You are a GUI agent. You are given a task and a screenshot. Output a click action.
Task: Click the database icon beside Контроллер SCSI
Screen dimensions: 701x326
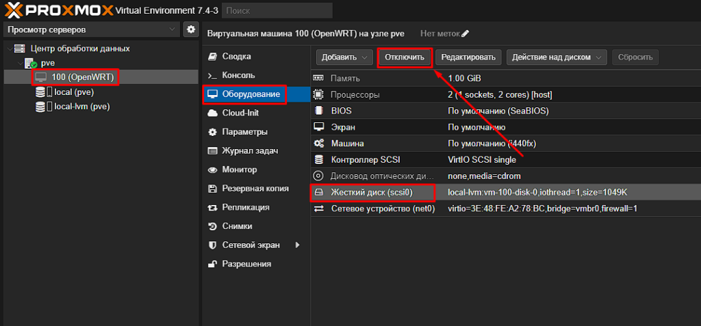(319, 160)
